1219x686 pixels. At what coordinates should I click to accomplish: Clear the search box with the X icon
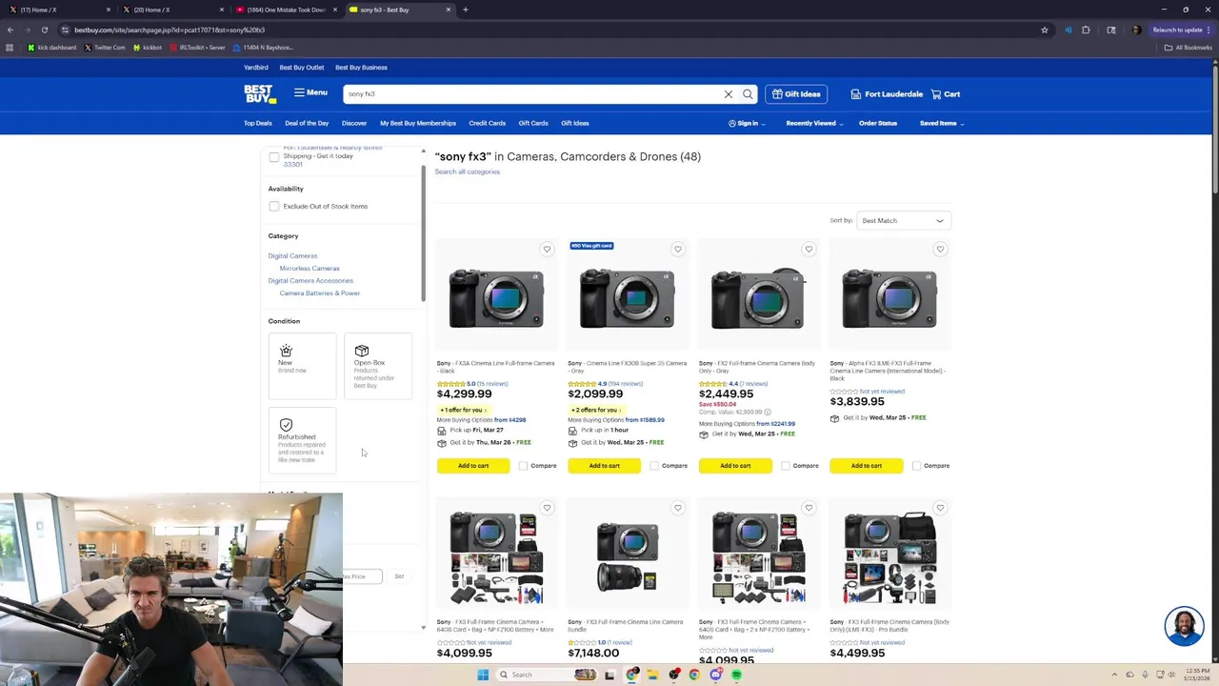coord(729,94)
